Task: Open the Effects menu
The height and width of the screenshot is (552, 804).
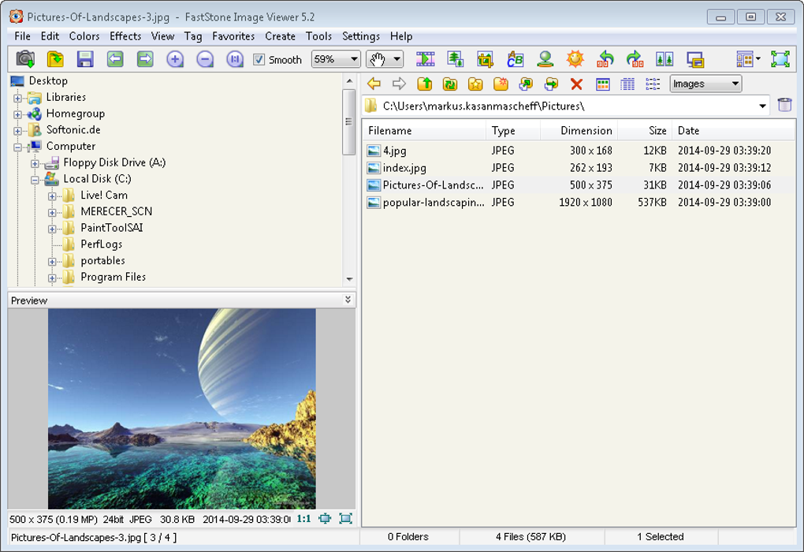Action: [125, 36]
